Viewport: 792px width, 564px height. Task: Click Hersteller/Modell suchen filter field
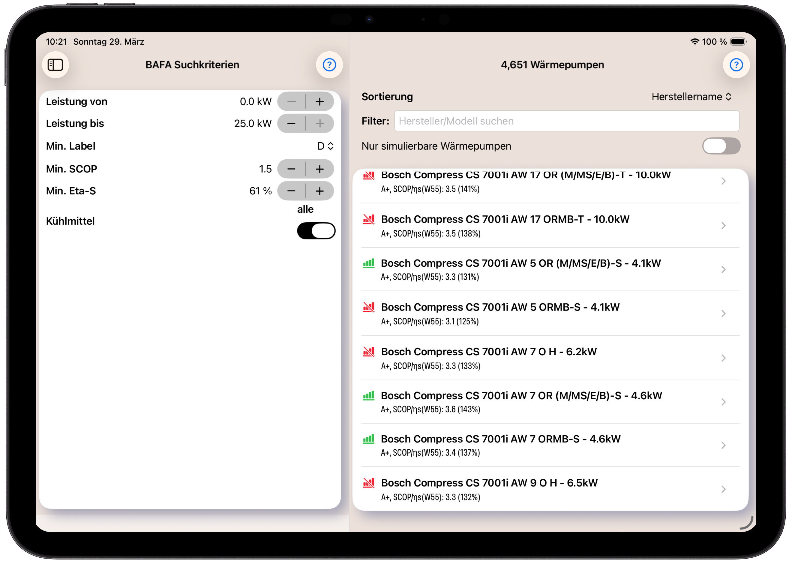pyautogui.click(x=566, y=121)
